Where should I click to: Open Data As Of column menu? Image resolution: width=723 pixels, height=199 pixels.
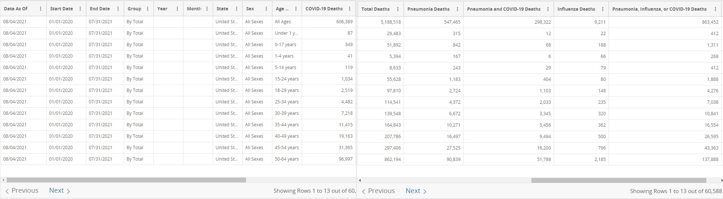[40, 9]
